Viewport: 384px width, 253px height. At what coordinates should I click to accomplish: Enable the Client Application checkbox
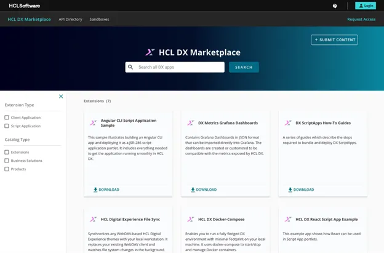[7, 118]
